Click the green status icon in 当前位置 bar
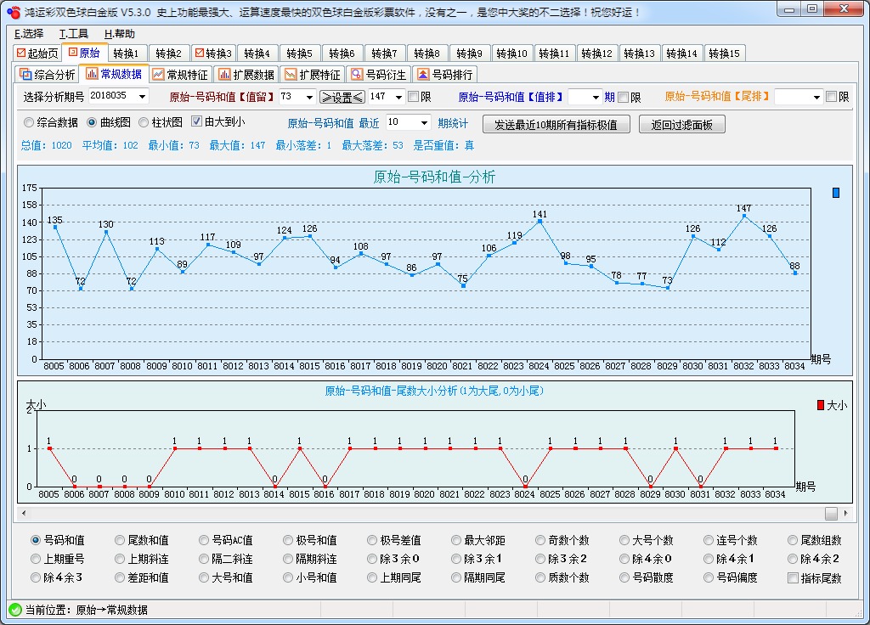 pos(17,609)
